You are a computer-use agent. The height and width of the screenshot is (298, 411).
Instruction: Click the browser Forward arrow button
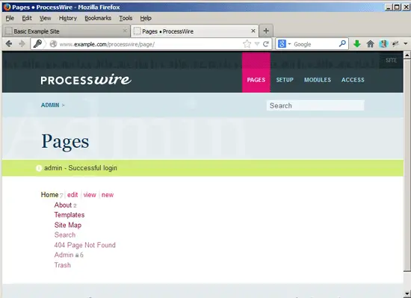[22, 44]
